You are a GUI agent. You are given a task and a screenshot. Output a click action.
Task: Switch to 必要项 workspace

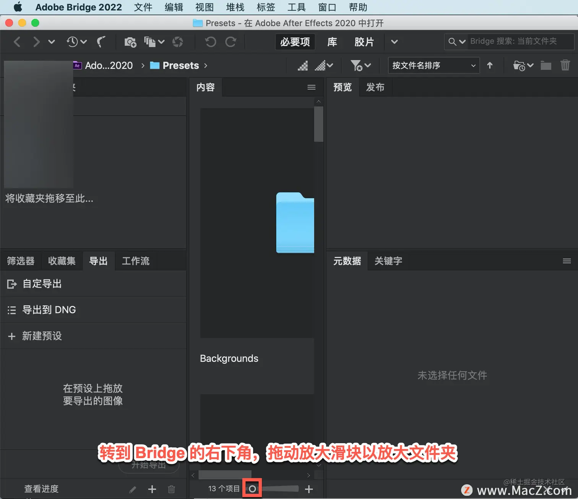[295, 42]
